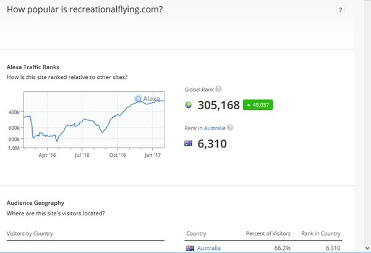Click the globe icon beside global rank
Viewport: 371px width, 253px height.
[x=189, y=106]
